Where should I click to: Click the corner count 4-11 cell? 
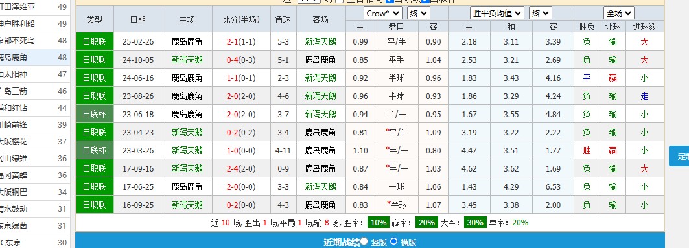[283, 151]
